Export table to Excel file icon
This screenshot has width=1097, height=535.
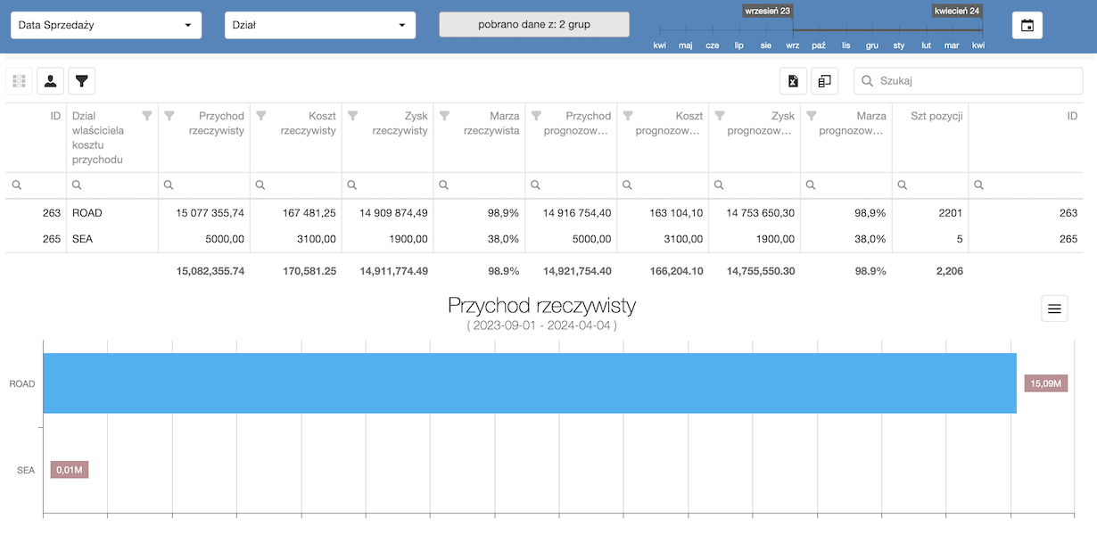(793, 81)
